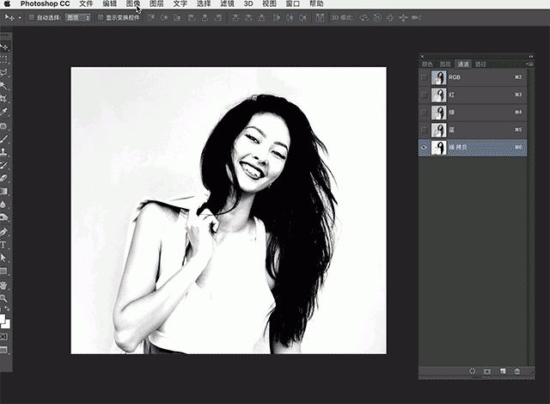Open the 图层 auto-select dropdown
550x404 pixels.
click(x=78, y=16)
